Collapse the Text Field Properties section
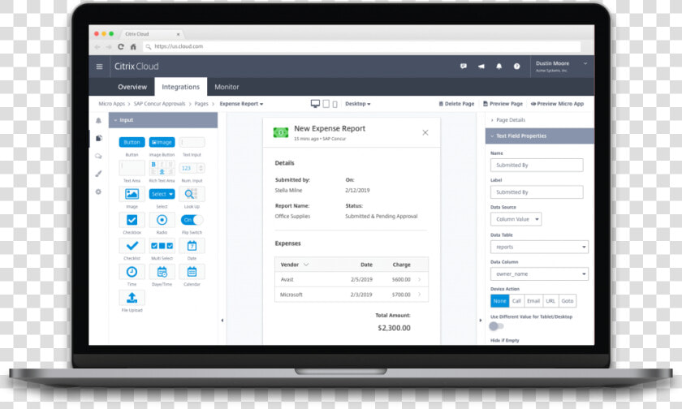Viewport: 682px width, 409px height. point(540,136)
